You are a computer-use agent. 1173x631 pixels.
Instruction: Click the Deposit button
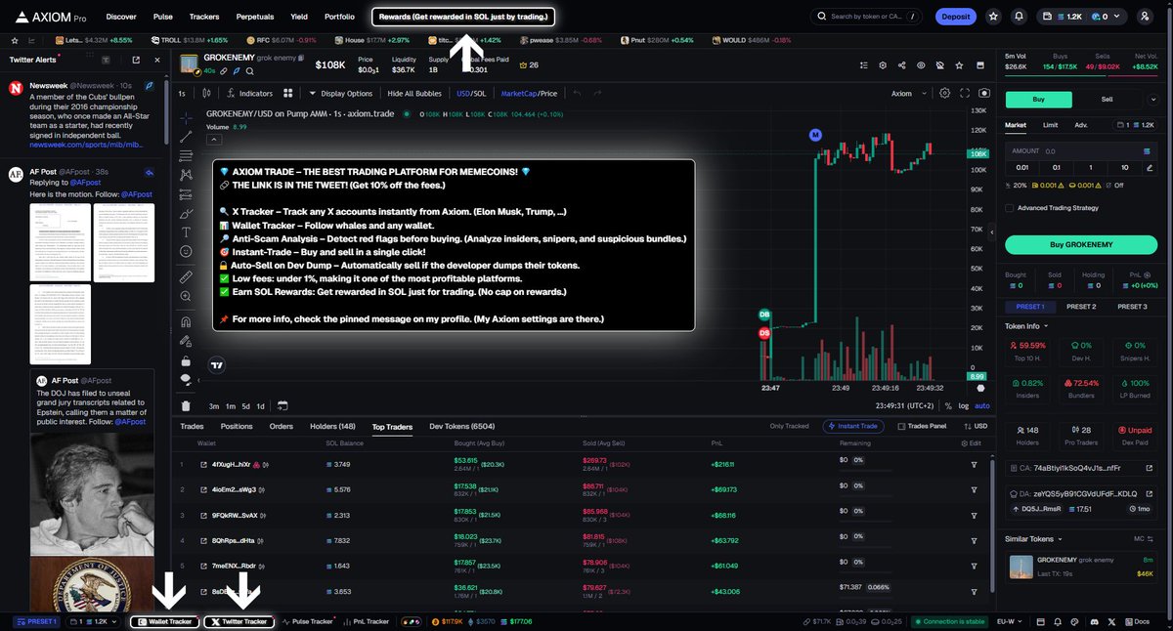tap(955, 17)
